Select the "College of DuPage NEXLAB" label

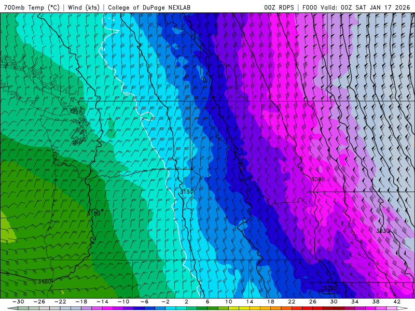[x=149, y=7]
